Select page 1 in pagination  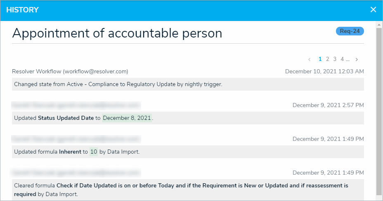[320, 59]
